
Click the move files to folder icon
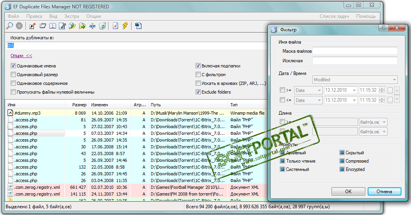[x=82, y=26]
